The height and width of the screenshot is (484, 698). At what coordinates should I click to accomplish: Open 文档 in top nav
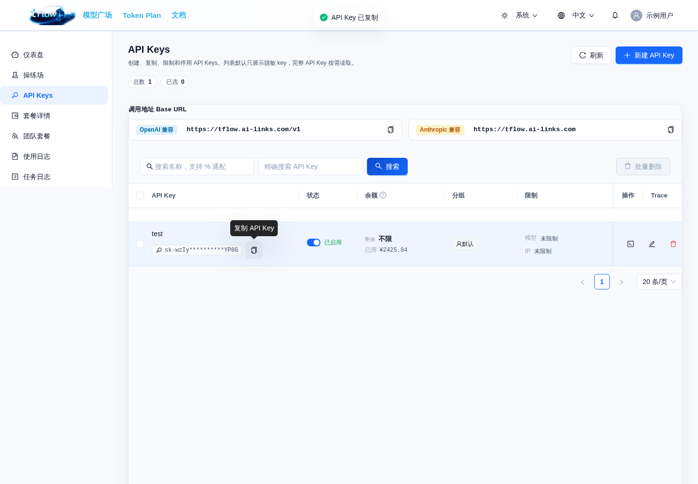(x=179, y=15)
